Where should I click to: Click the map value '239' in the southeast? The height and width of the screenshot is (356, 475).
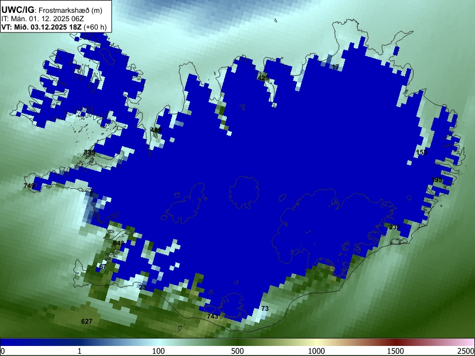point(395,227)
